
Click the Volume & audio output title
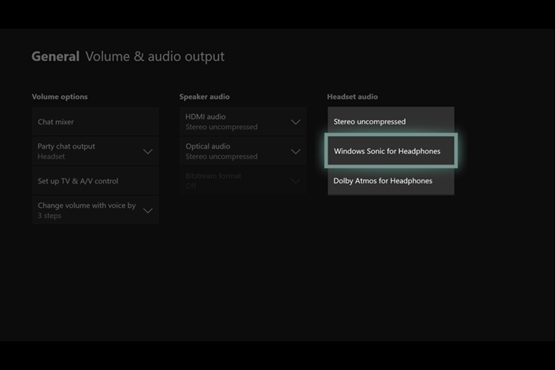click(x=155, y=57)
